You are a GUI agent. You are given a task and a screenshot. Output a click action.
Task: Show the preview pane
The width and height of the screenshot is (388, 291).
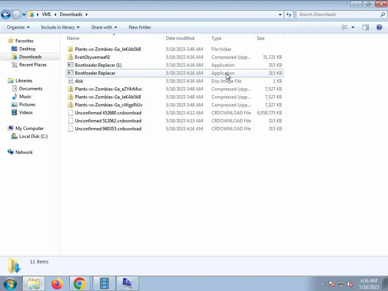(x=366, y=27)
